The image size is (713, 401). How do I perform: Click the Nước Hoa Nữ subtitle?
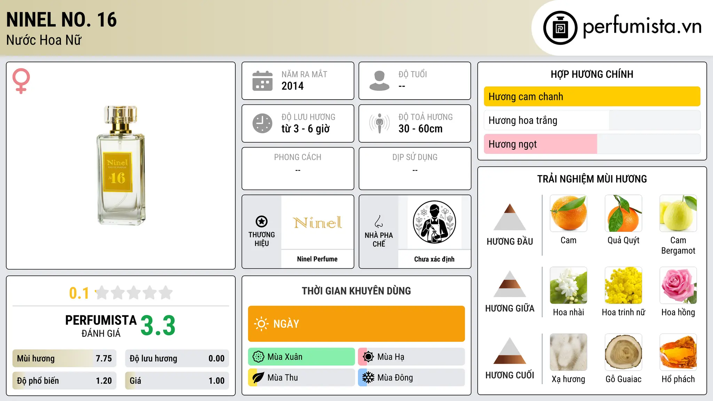click(x=44, y=40)
